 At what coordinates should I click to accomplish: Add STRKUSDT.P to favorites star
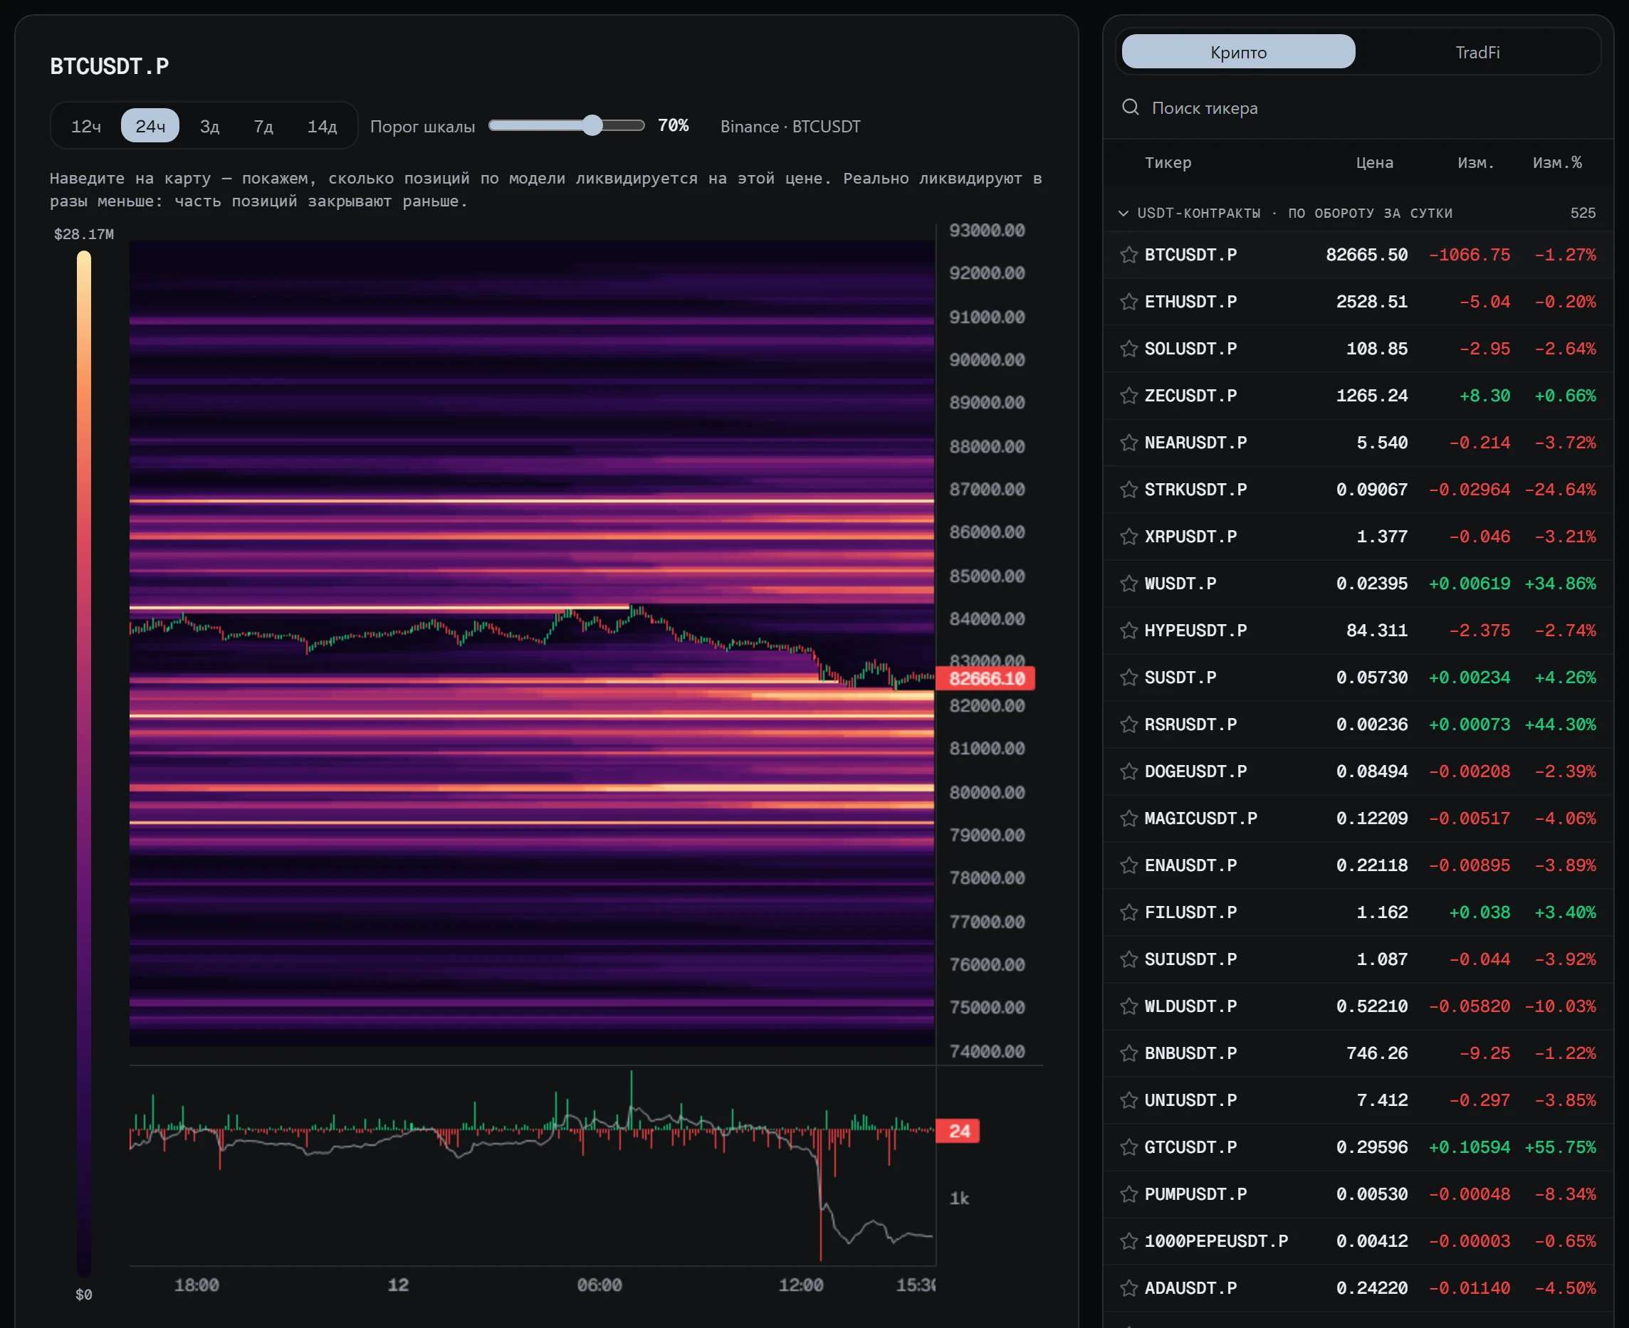pyautogui.click(x=1128, y=490)
